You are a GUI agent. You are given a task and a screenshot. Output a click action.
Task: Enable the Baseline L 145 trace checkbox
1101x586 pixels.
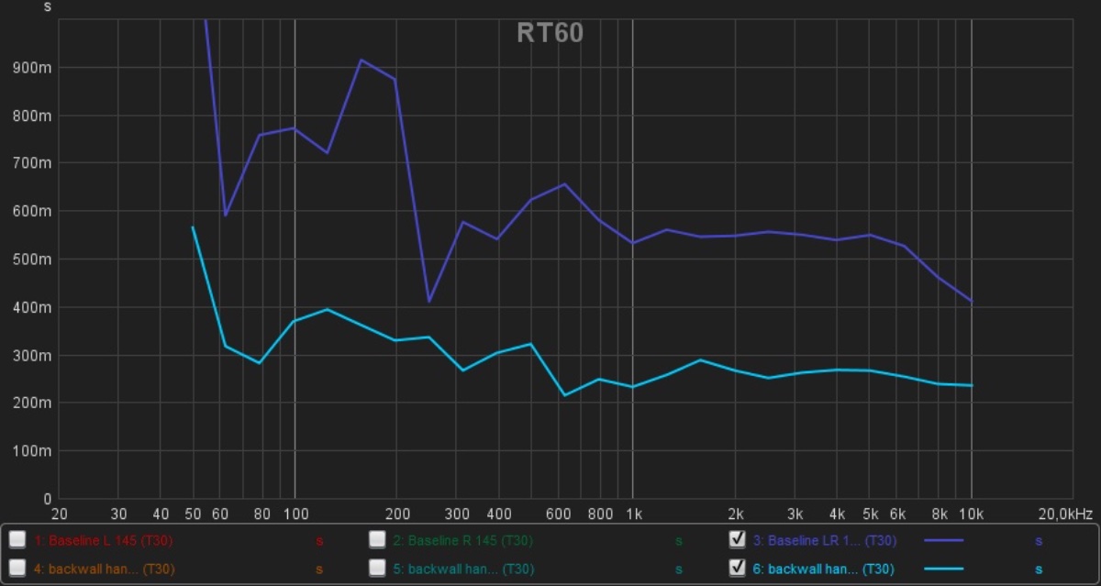[x=17, y=540]
